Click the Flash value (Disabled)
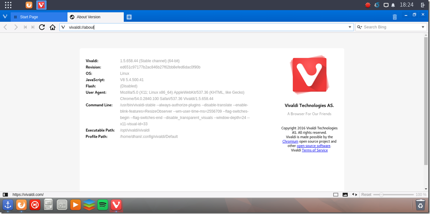The image size is (430, 214). point(129,86)
